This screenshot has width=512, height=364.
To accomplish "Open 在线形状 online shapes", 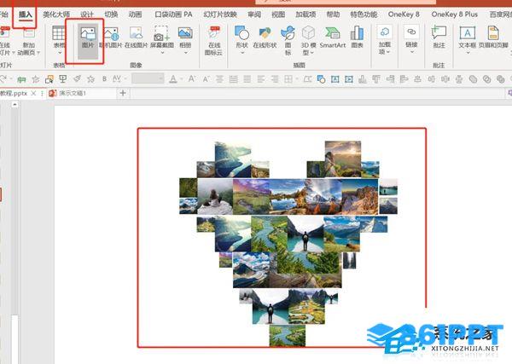I will click(265, 38).
